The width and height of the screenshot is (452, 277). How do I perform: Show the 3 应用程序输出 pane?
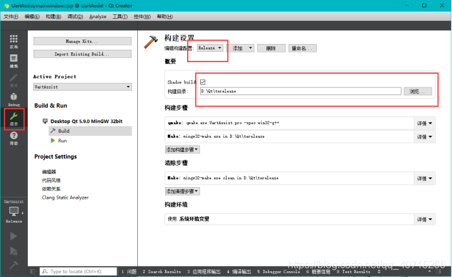pyautogui.click(x=203, y=272)
